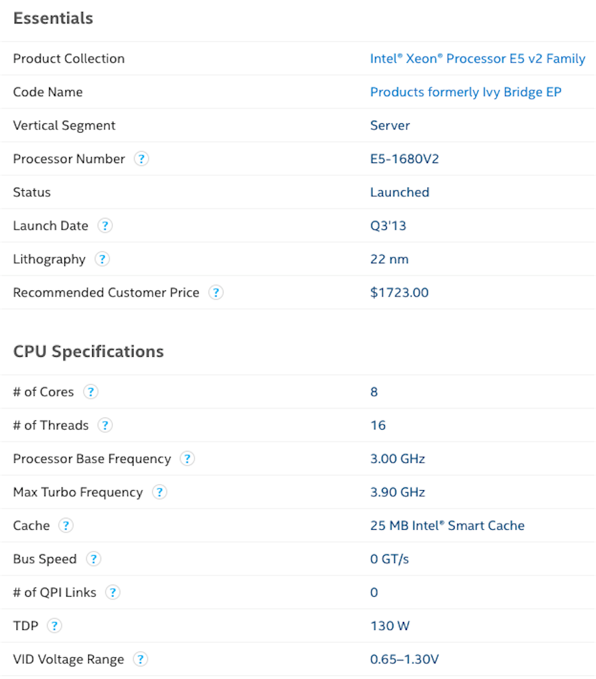This screenshot has height=679, width=596.
Task: Open Processor Base Frequency help icon
Action: [x=187, y=458]
